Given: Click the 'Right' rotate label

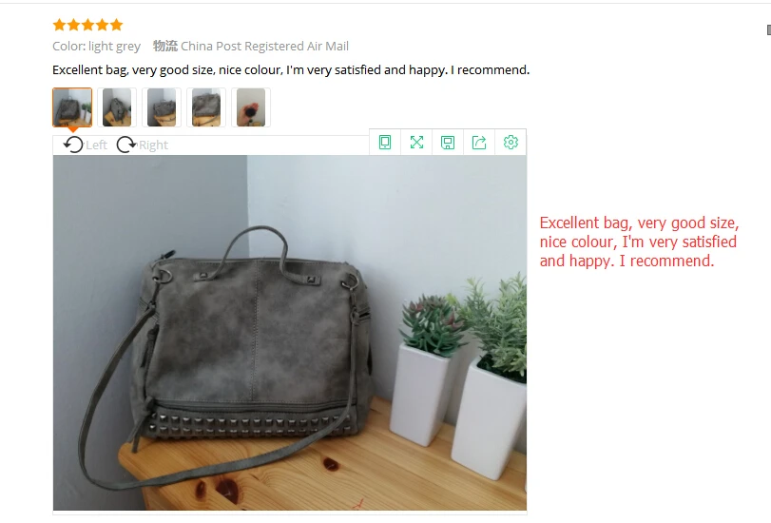Looking at the screenshot, I should tap(153, 145).
